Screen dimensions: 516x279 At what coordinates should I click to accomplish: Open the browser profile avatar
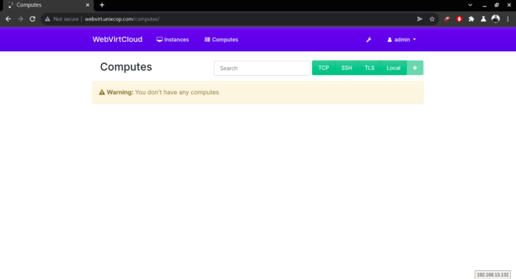[495, 19]
